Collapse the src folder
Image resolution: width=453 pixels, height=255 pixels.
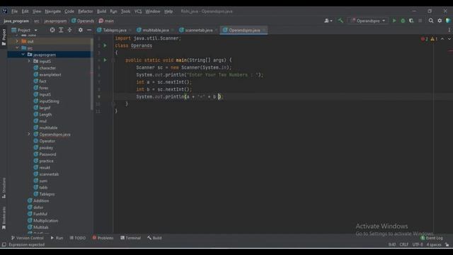point(17,48)
